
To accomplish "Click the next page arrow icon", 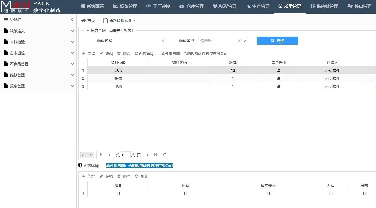I will (x=148, y=155).
